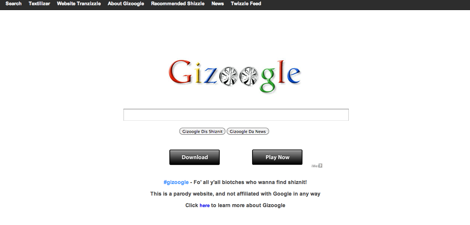Screen dimensions: 470x225
Task: Go to Website Tranzizzle
Action: pyautogui.click(x=79, y=4)
